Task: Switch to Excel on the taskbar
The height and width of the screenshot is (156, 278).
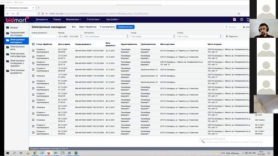Action: [x=76, y=153]
